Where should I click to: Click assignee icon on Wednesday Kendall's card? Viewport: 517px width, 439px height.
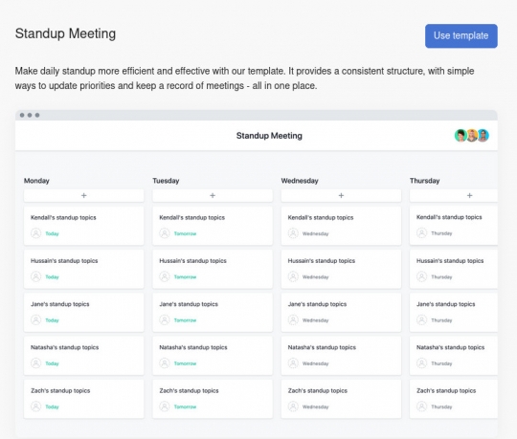click(x=293, y=233)
